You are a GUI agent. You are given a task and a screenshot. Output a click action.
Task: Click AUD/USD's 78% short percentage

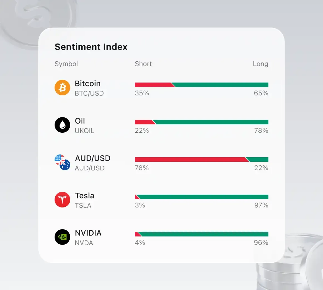click(x=142, y=168)
